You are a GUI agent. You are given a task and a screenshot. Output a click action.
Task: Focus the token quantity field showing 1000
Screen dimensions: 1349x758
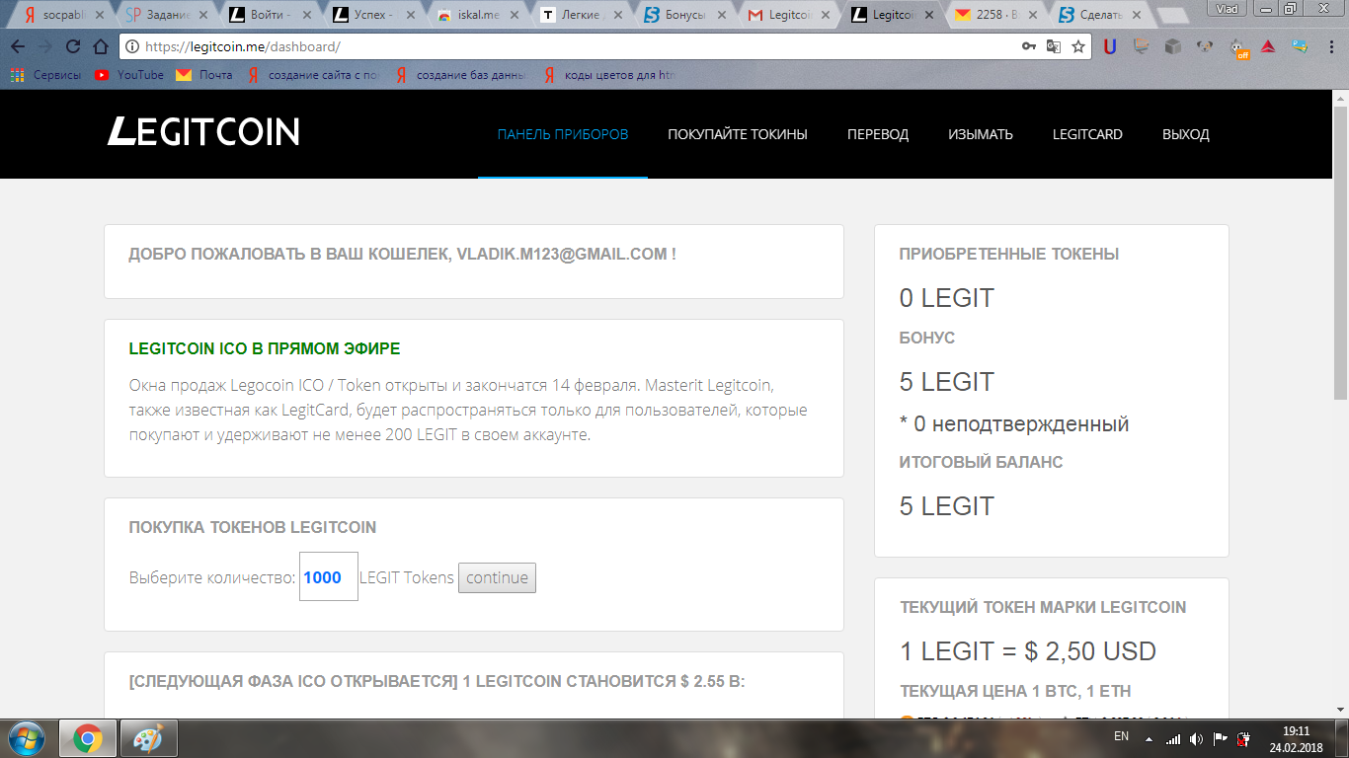point(329,576)
